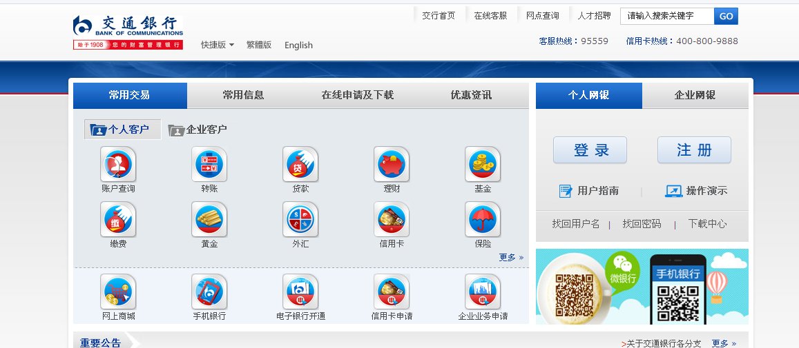
Task: Open the 在线客服 online service link
Action: [491, 16]
